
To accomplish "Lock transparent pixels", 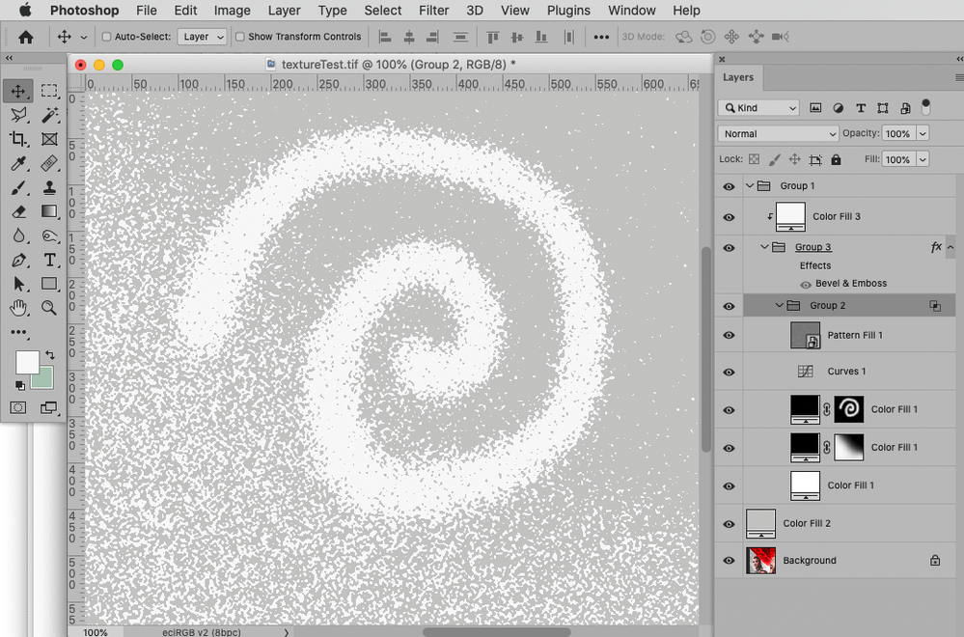I will (754, 160).
